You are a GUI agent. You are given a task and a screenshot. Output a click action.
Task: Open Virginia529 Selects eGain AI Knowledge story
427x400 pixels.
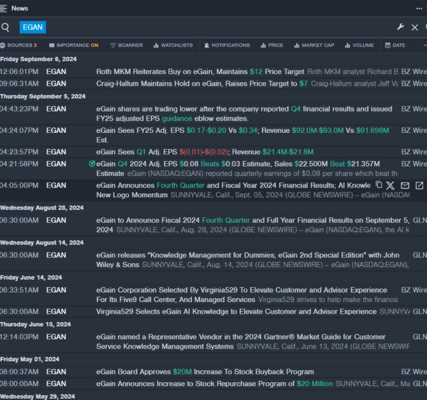pyautogui.click(x=236, y=311)
